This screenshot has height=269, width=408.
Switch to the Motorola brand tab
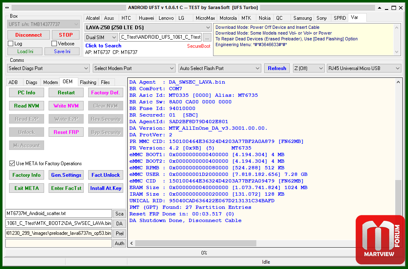[x=228, y=18]
